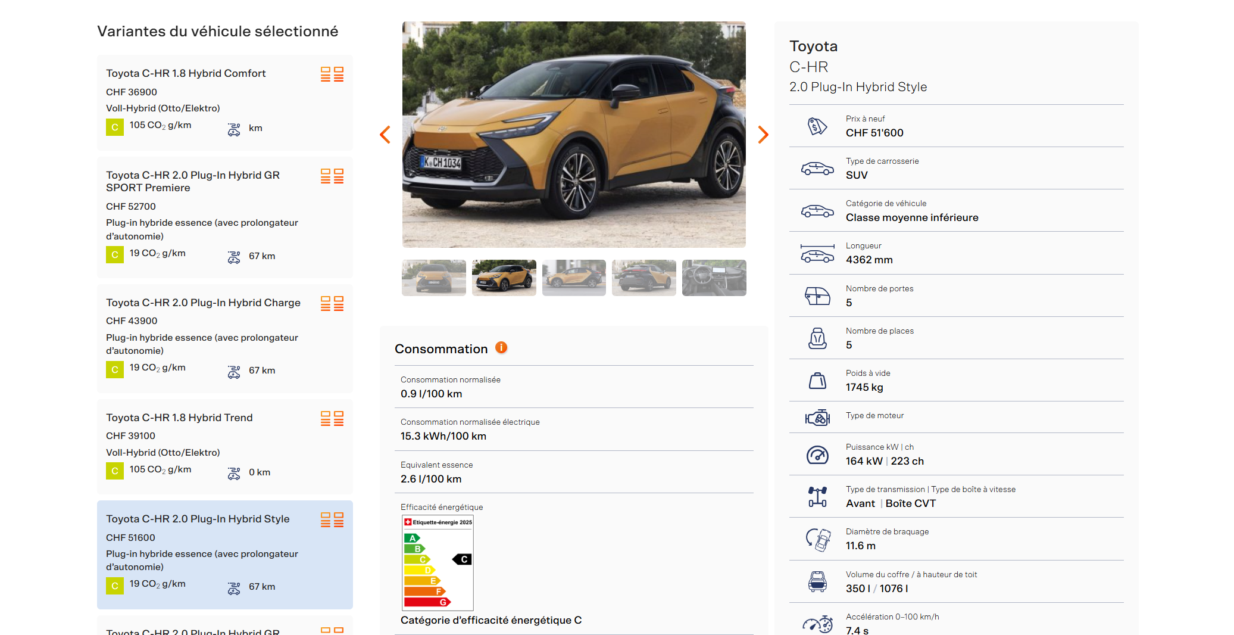Click the trunk icon beside Volume du coffre
The image size is (1234, 635).
[817, 581]
